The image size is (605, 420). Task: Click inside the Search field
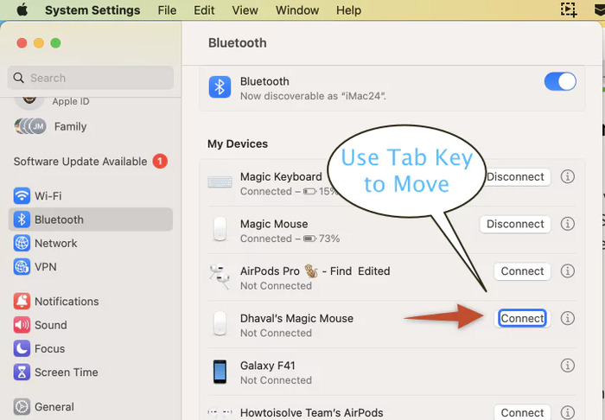pyautogui.click(x=91, y=78)
